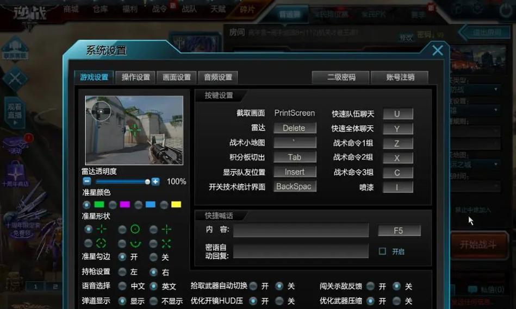Change the 战术命令1组 key Z
This screenshot has width=516, height=309.
[398, 143]
